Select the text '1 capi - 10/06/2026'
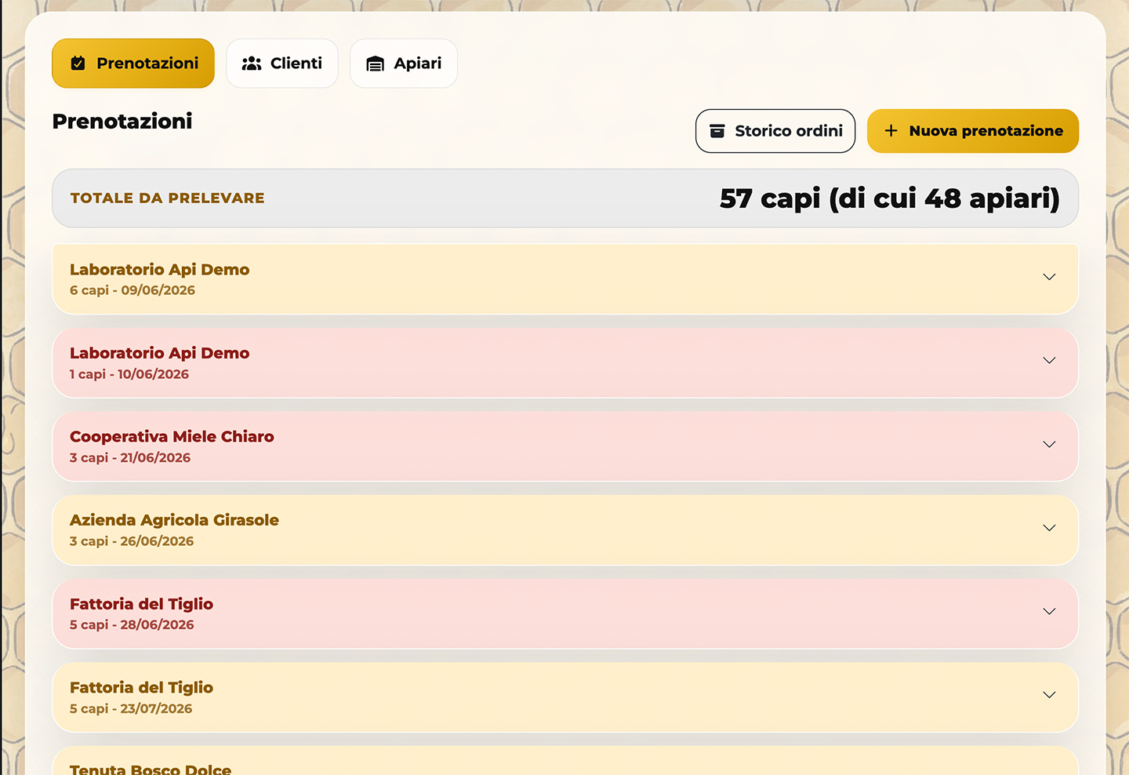1129x775 pixels. click(129, 374)
